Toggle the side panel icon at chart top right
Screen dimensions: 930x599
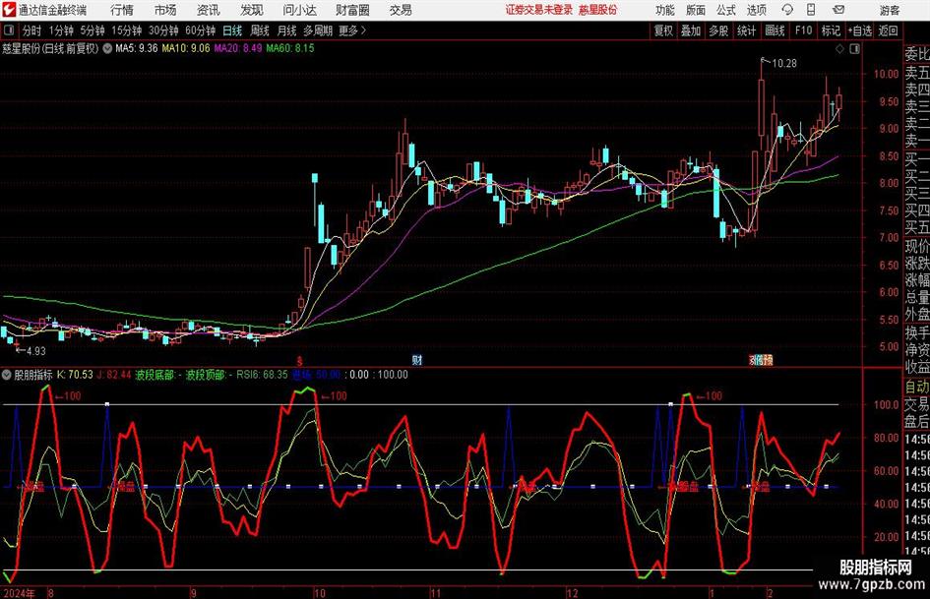tap(854, 49)
